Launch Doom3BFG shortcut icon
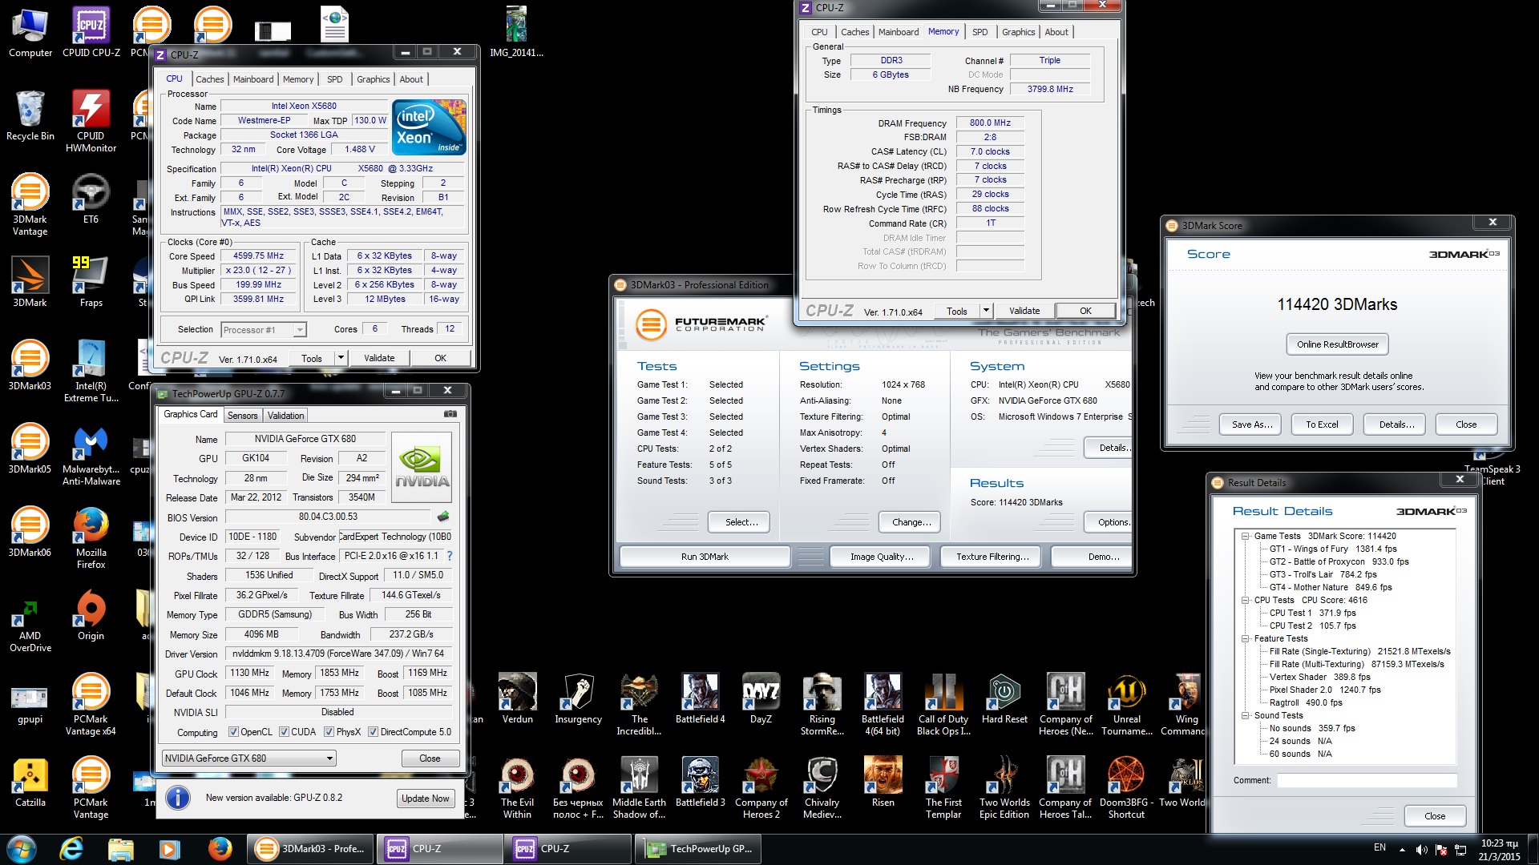This screenshot has height=865, width=1539. coord(1127,788)
